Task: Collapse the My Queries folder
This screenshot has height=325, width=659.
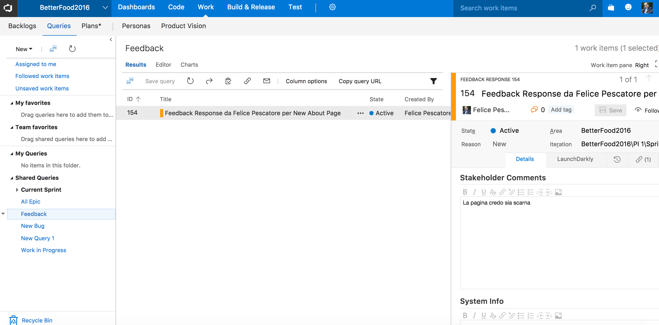Action: pos(12,154)
